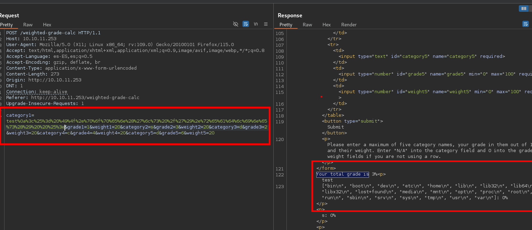Screen dimensions: 532x230
Task: Open the Request panel hamburger menu
Action: (266, 24)
